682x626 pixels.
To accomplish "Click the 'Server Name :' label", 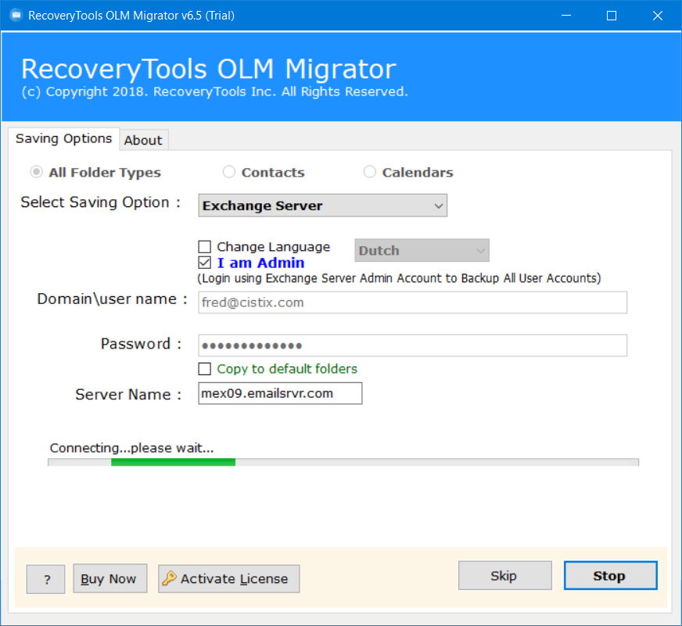I will coord(128,395).
